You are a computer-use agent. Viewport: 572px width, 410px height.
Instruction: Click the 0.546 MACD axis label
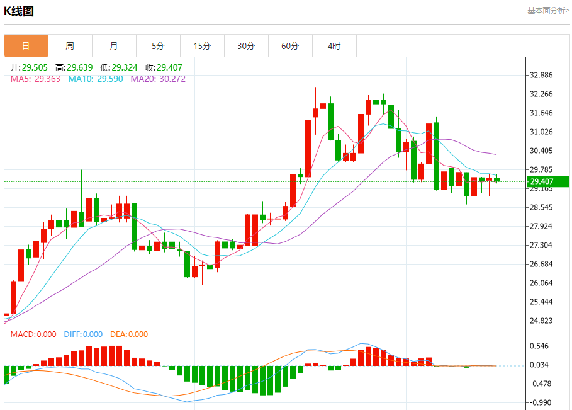539,346
